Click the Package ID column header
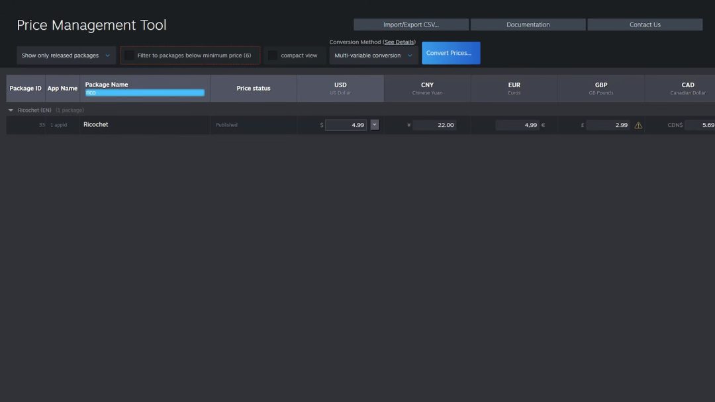This screenshot has width=715, height=402. (x=25, y=88)
